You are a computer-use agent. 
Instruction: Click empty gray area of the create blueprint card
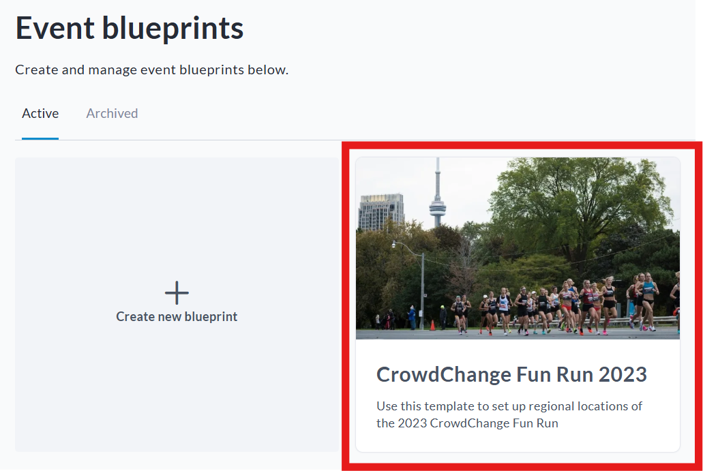point(102,395)
